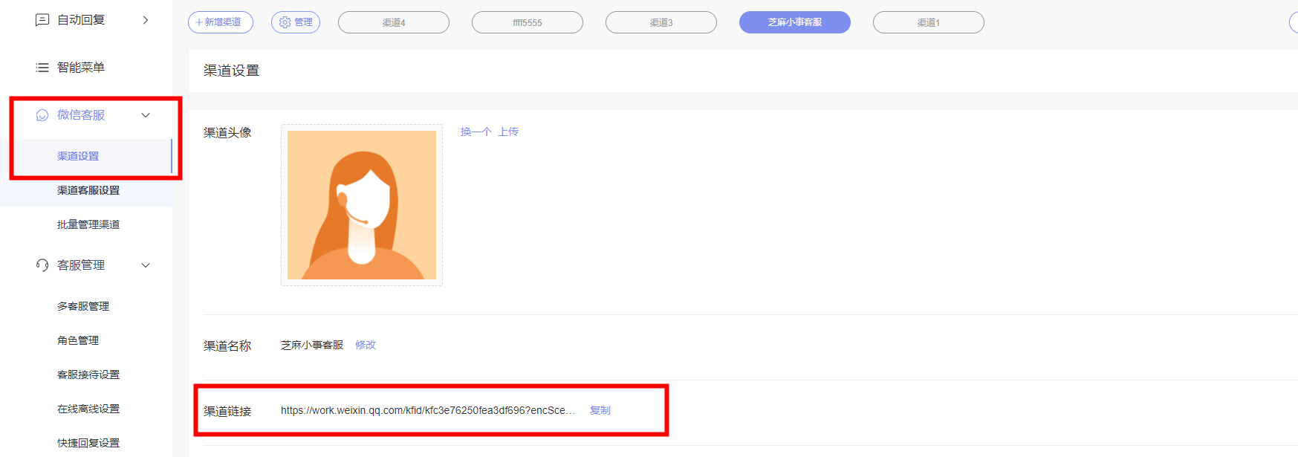Select the 芝麻小事客服 channel tab

[x=795, y=22]
